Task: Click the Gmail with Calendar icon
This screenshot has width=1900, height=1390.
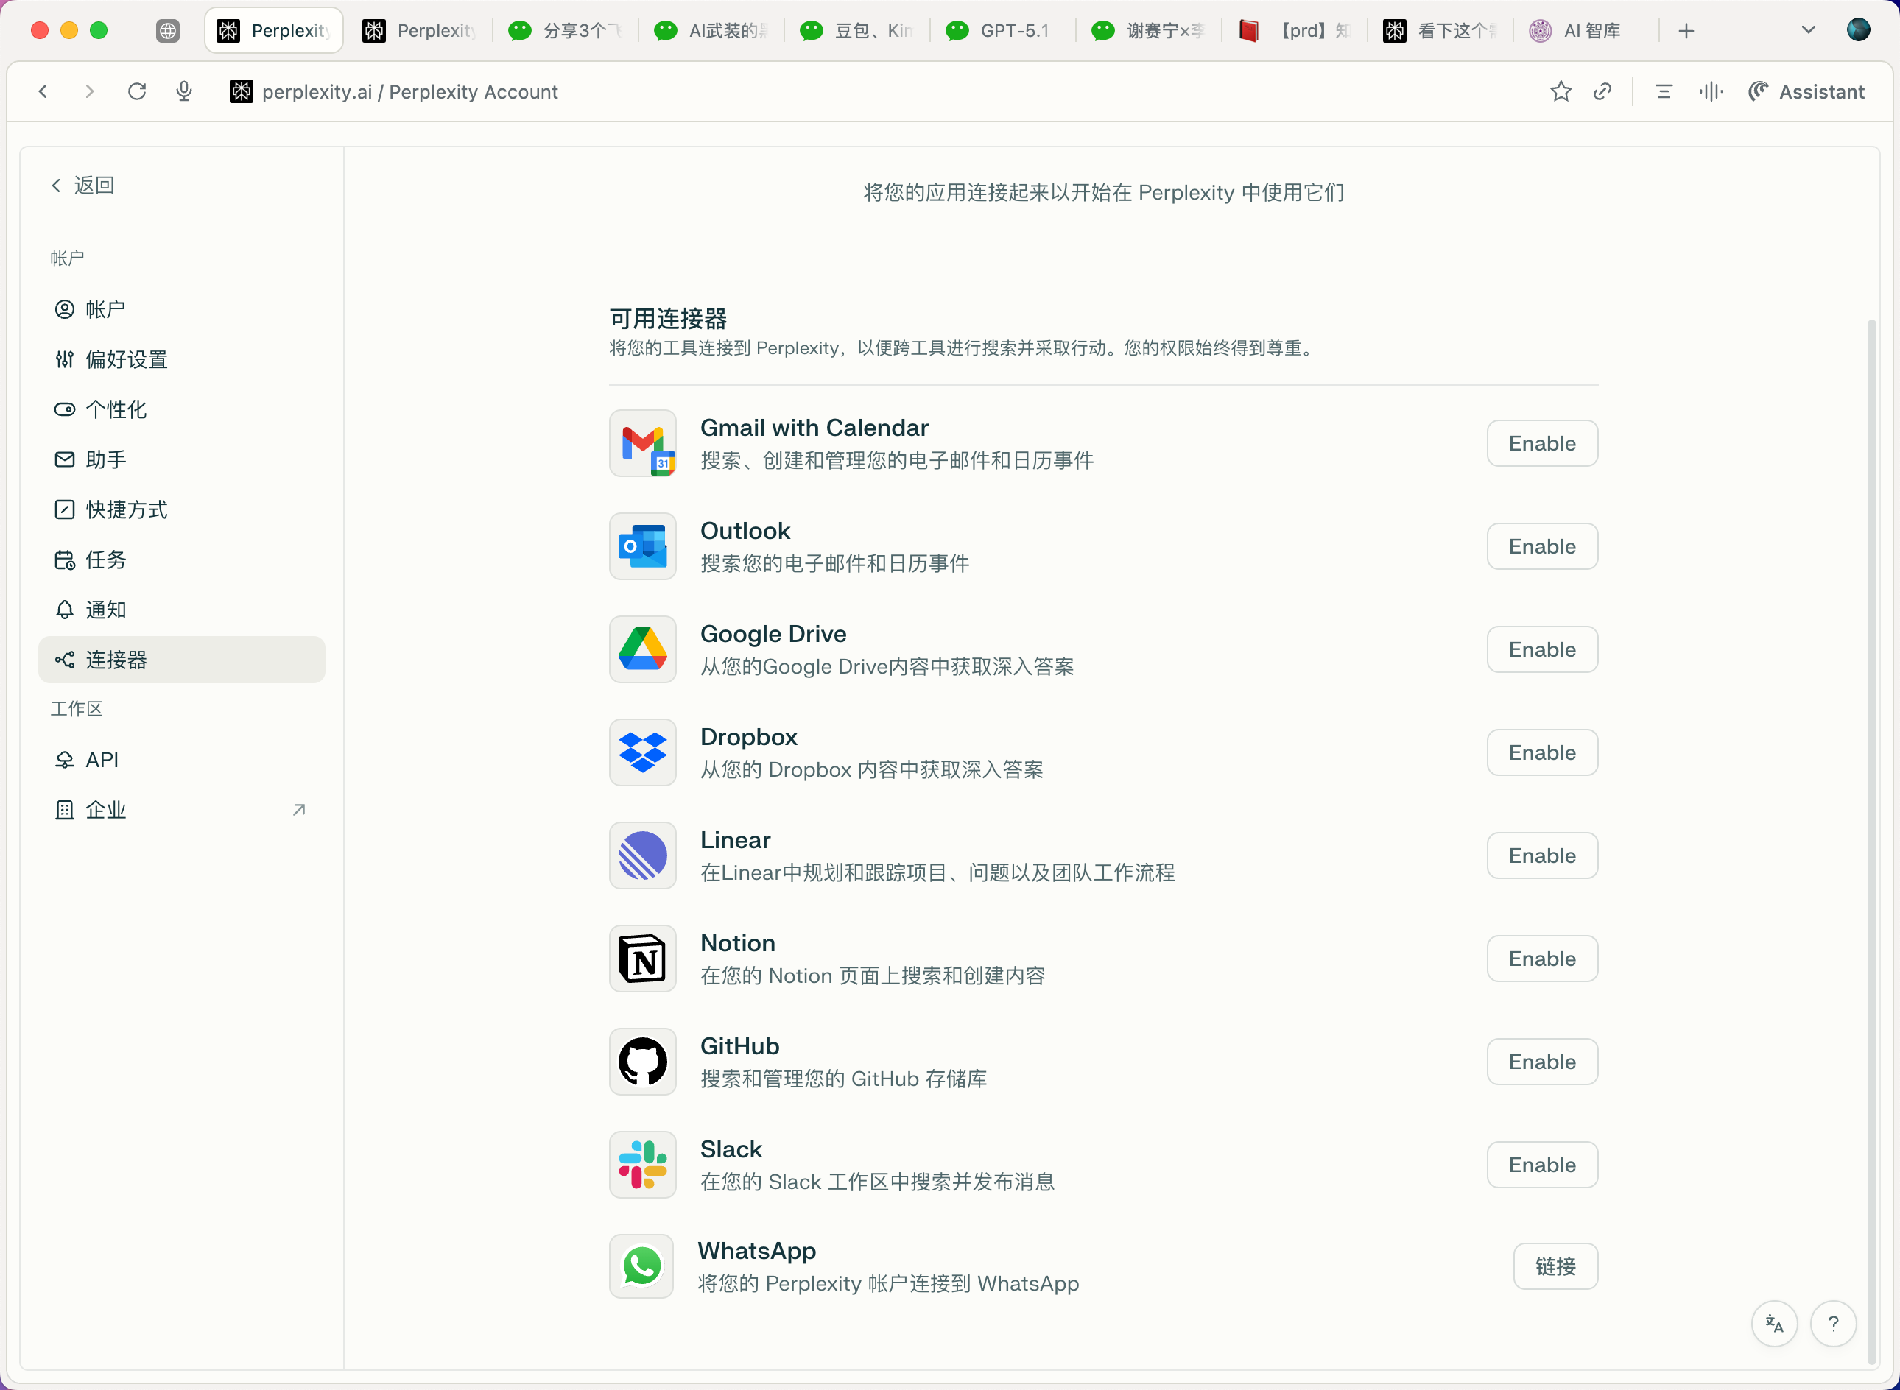Action: click(x=643, y=443)
